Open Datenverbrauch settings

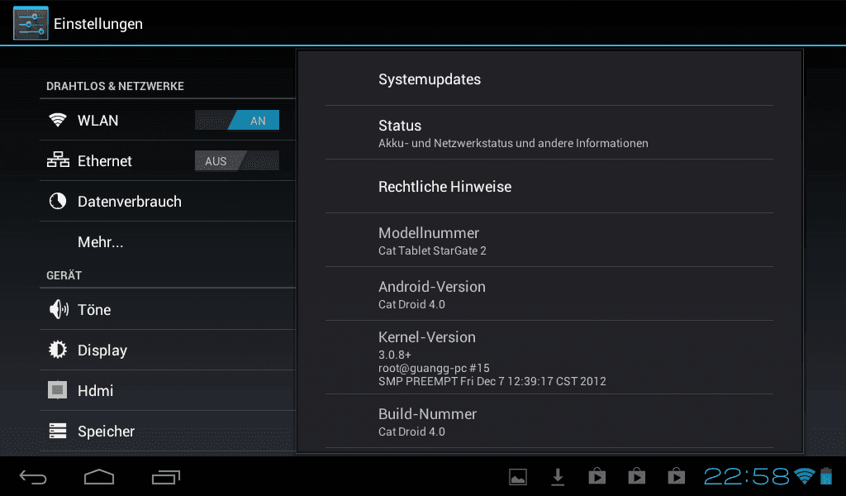click(167, 202)
